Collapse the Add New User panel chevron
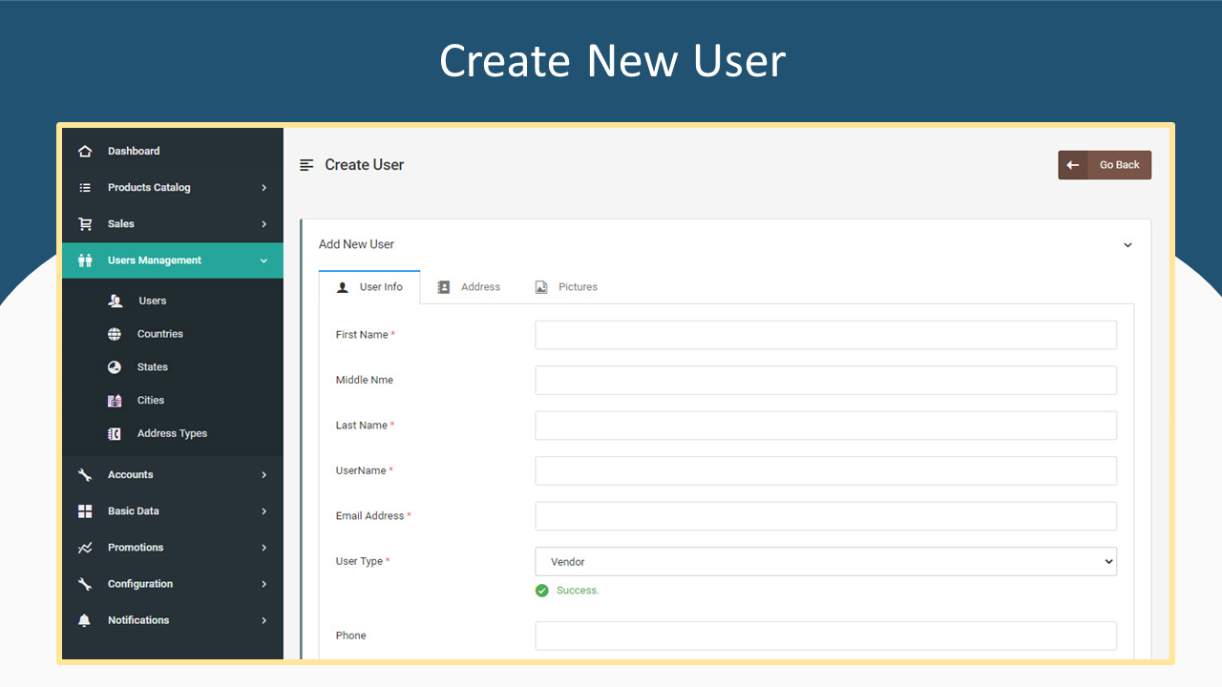This screenshot has height=687, width=1222. click(x=1127, y=245)
